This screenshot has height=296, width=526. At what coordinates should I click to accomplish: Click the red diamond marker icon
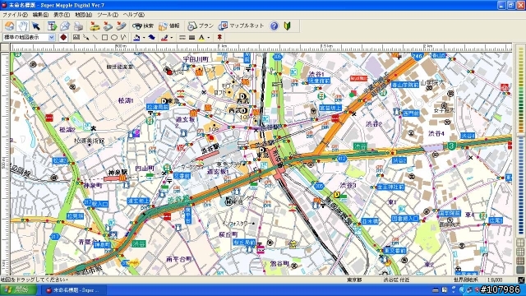[63, 38]
